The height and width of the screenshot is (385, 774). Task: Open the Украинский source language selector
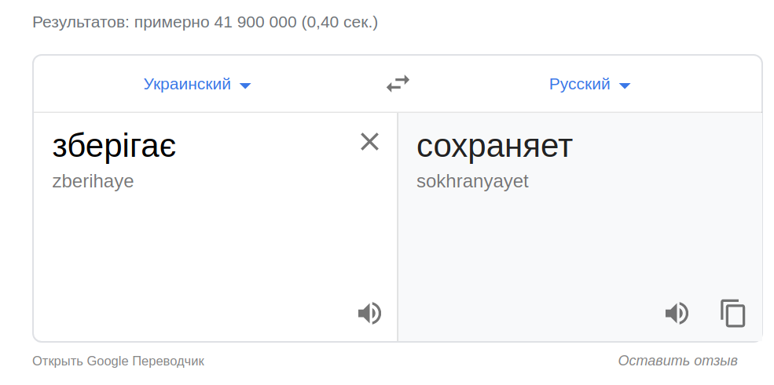[188, 85]
